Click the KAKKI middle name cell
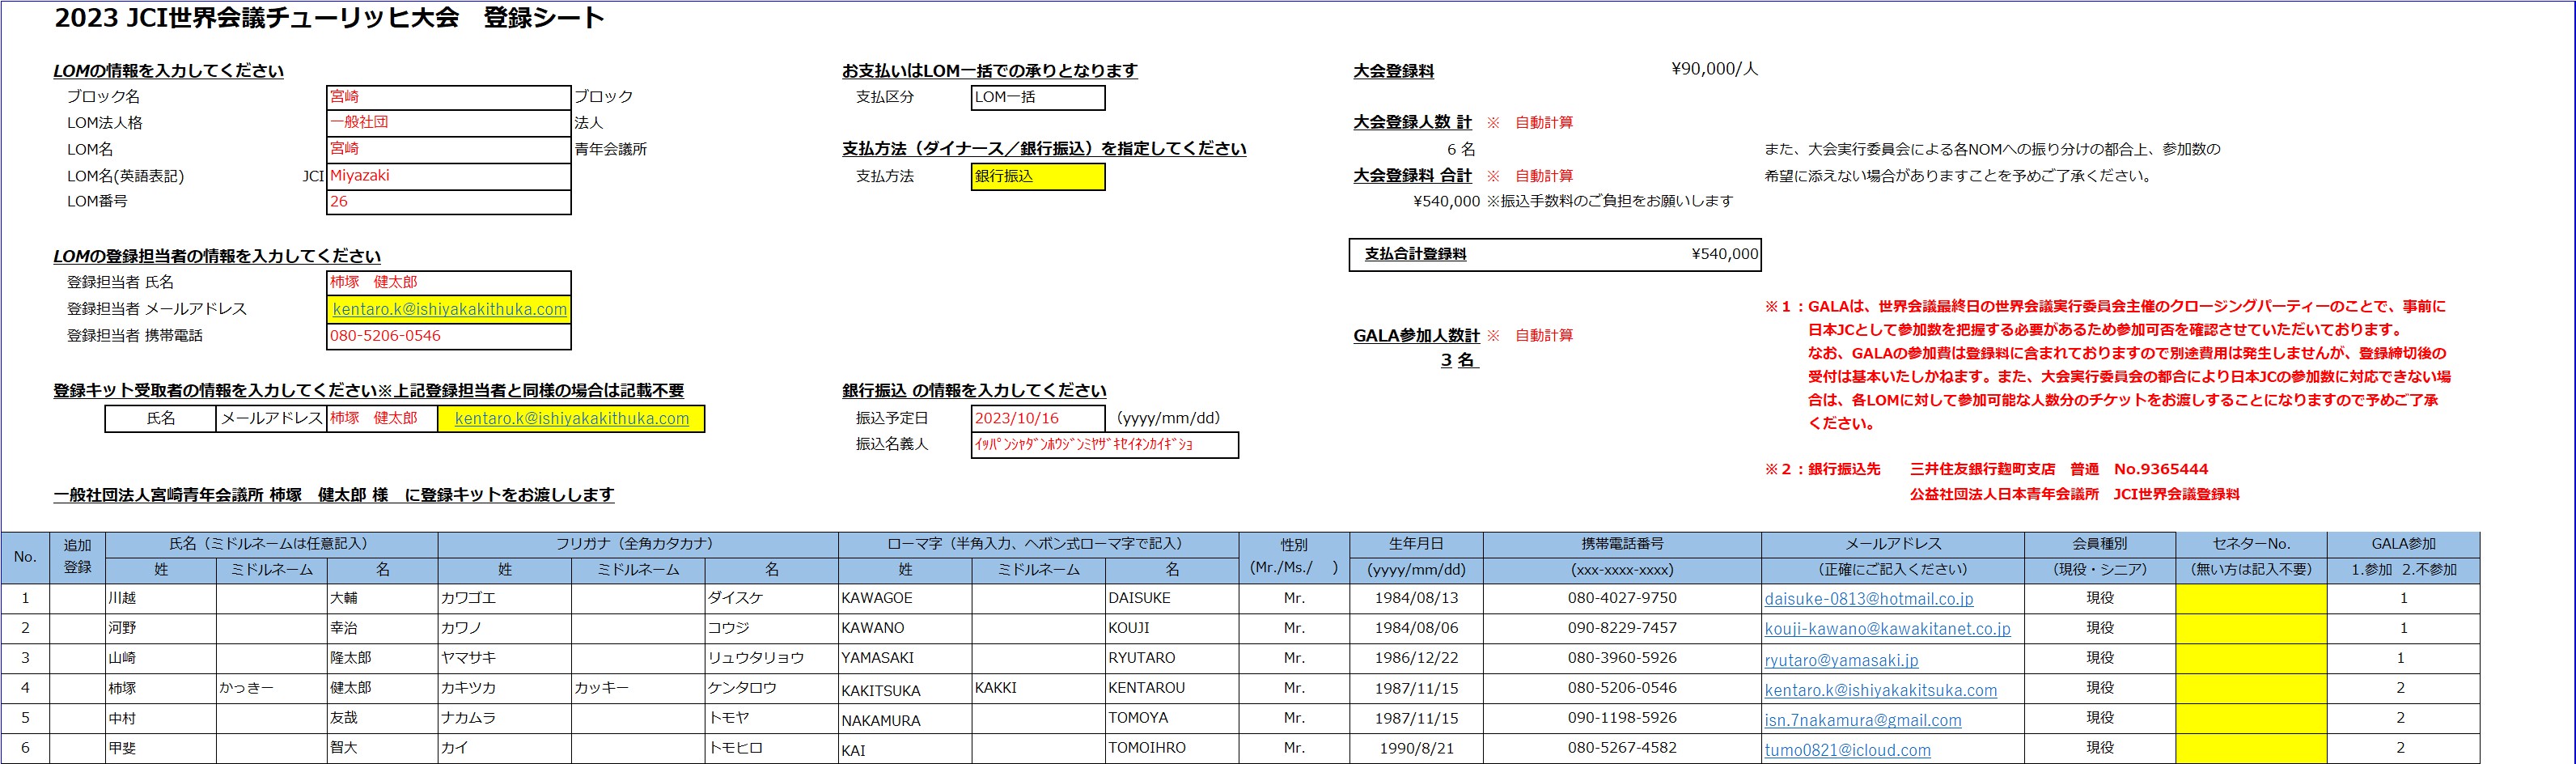Viewport: 2576px width, 764px height. click(1037, 688)
